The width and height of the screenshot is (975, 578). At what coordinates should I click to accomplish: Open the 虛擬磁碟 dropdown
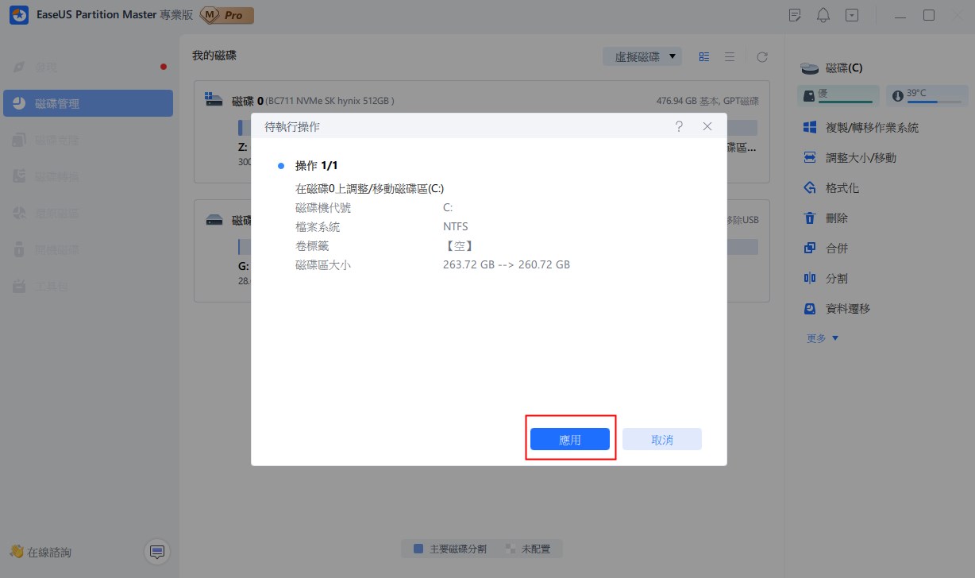coord(642,56)
